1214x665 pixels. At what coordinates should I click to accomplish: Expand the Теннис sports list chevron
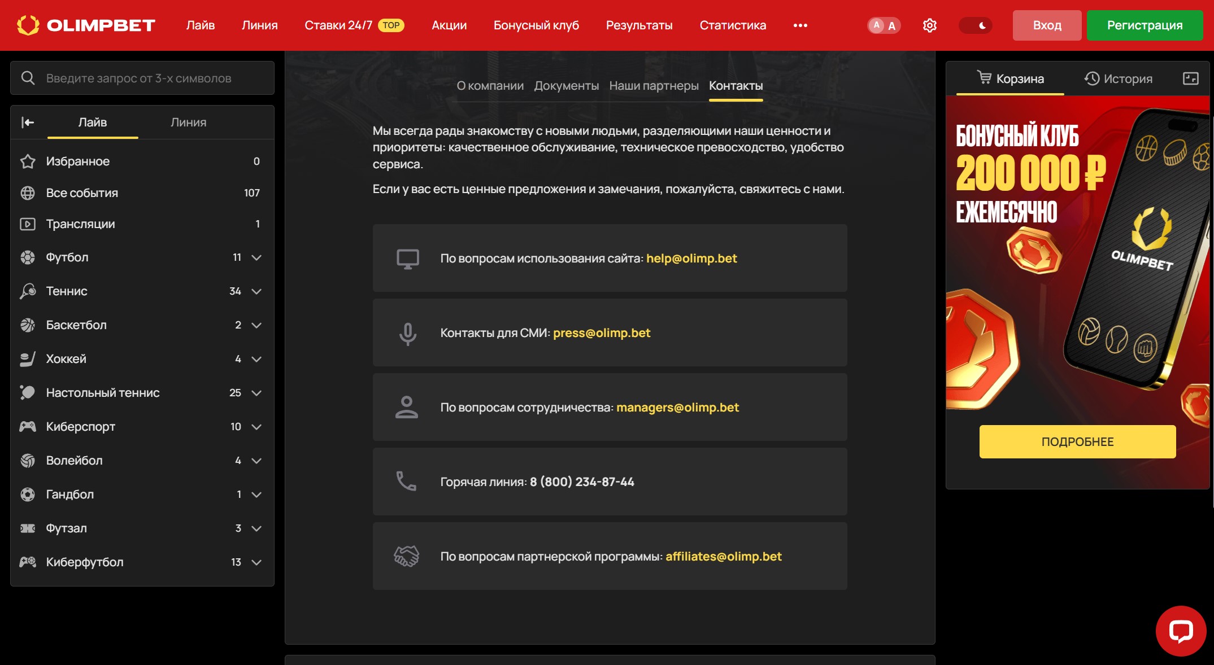(256, 291)
